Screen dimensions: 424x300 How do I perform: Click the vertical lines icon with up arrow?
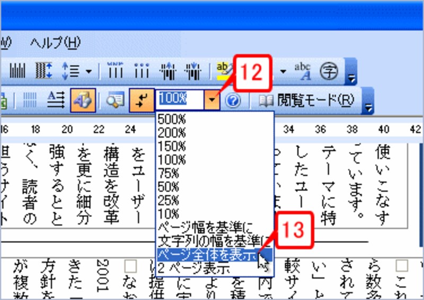(x=168, y=71)
